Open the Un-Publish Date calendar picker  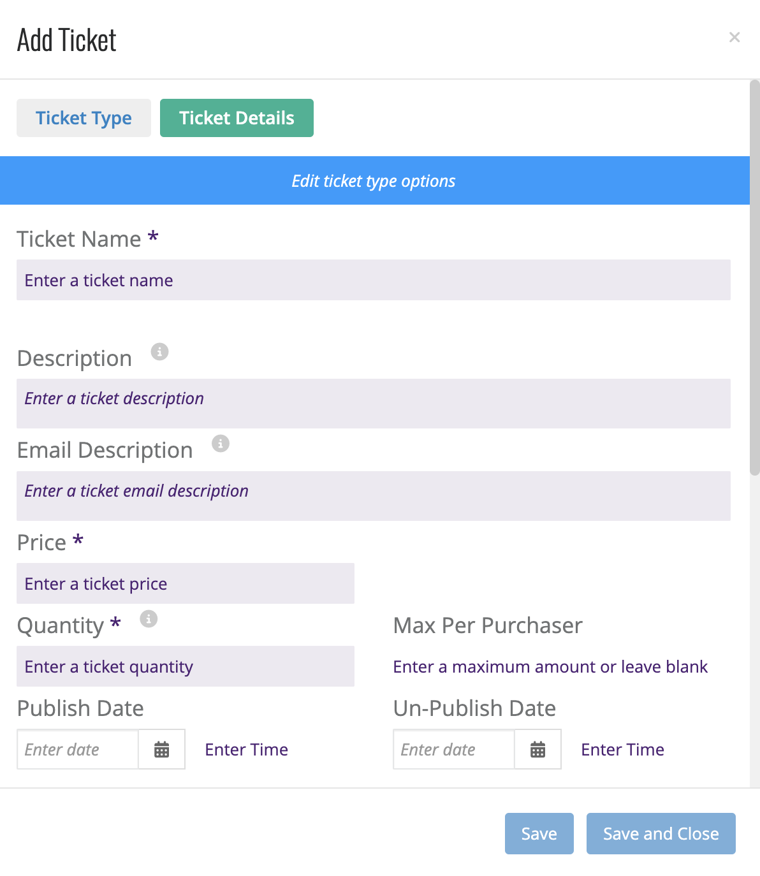pos(538,749)
